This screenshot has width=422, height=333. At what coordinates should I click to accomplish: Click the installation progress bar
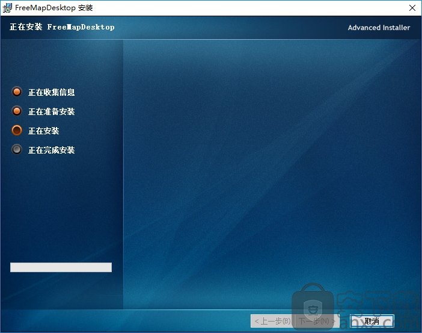[61, 267]
